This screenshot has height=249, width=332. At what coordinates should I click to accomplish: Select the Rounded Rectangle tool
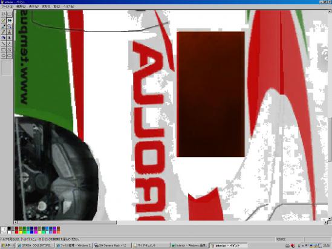[10, 56]
